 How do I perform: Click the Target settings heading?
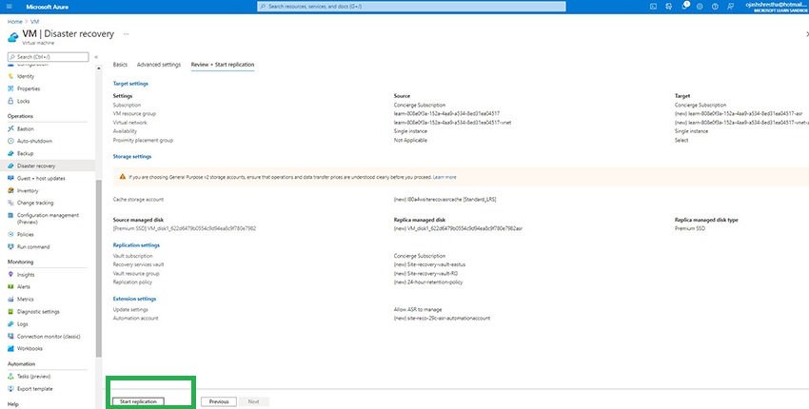point(130,83)
